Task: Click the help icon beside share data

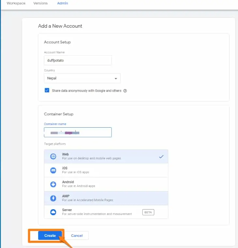Action: click(125, 91)
